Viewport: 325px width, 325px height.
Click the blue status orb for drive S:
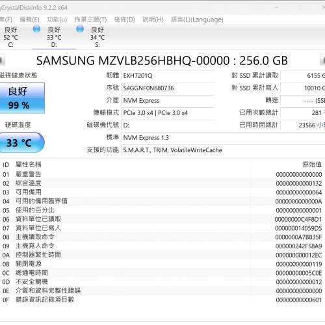80,29
